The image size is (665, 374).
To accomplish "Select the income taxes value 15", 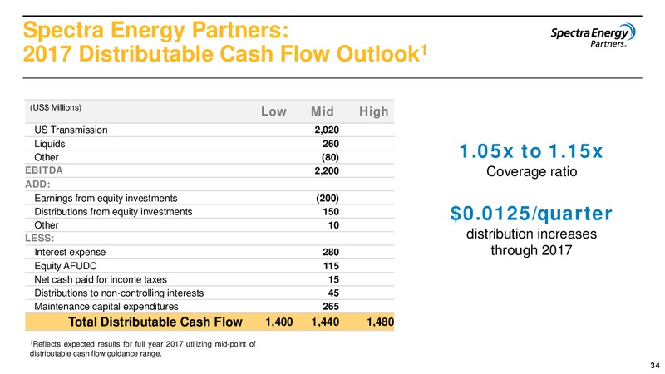I will pos(334,279).
